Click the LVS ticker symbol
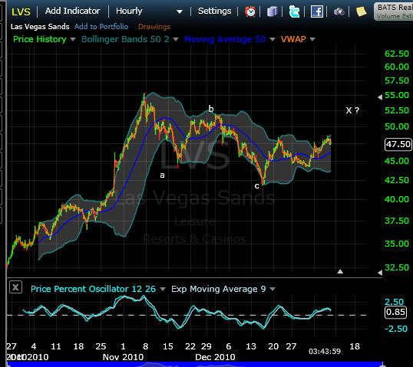Image resolution: width=413 pixels, height=367 pixels. (21, 11)
